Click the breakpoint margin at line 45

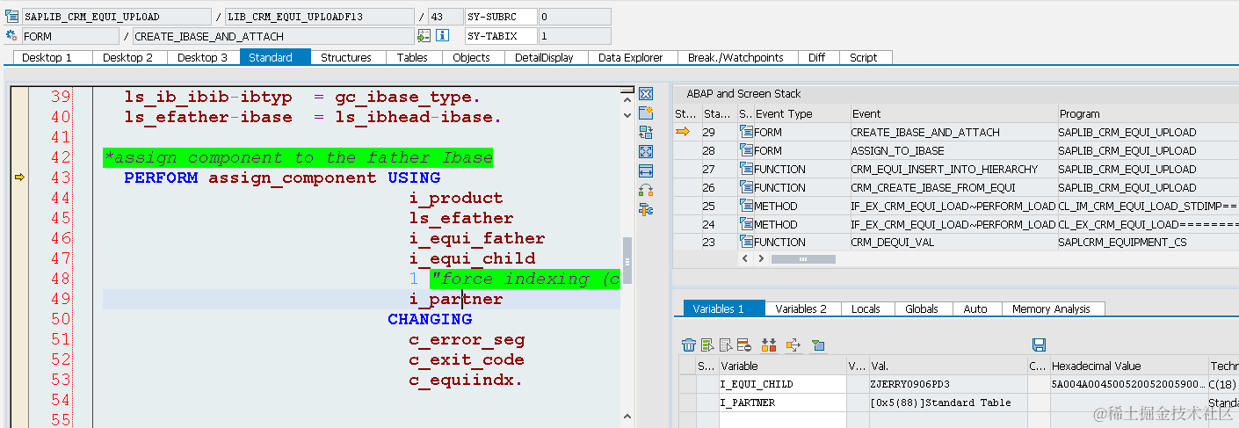19,218
